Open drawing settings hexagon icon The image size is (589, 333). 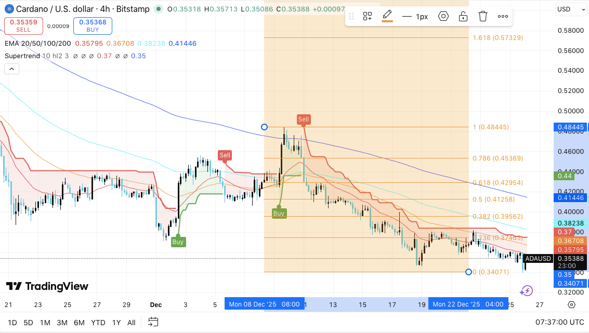click(443, 17)
